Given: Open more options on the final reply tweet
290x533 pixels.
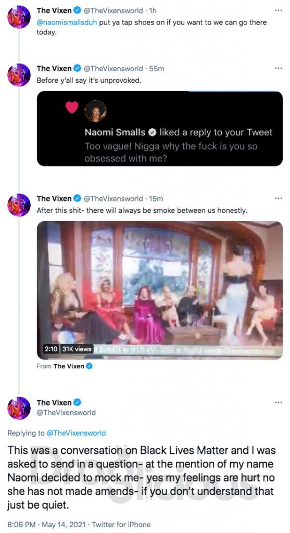Looking at the screenshot, I should point(279,402).
